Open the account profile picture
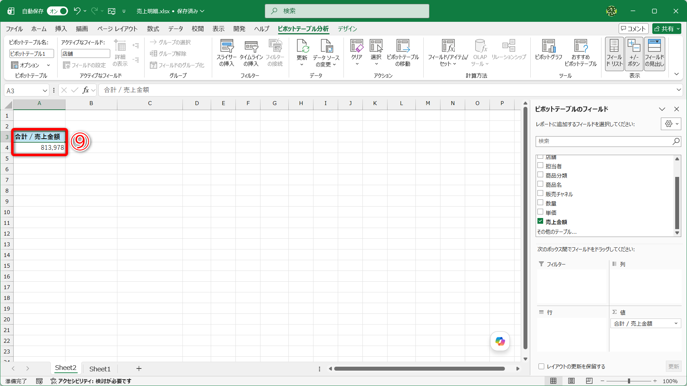 612,11
